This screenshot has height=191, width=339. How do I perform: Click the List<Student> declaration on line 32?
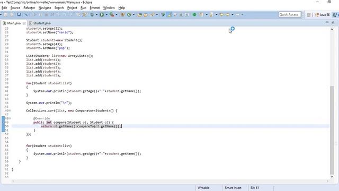[60, 56]
